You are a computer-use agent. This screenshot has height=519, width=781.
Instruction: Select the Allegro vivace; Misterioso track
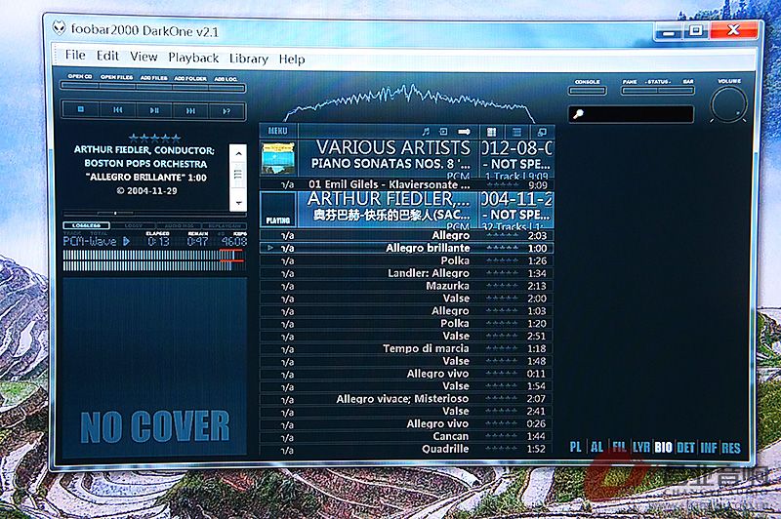406,399
